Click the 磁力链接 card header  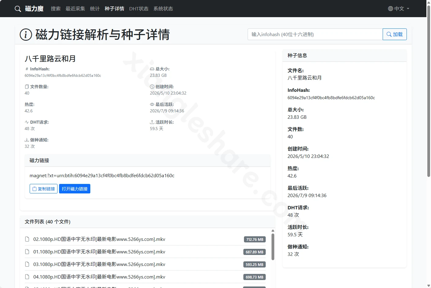coord(148,160)
